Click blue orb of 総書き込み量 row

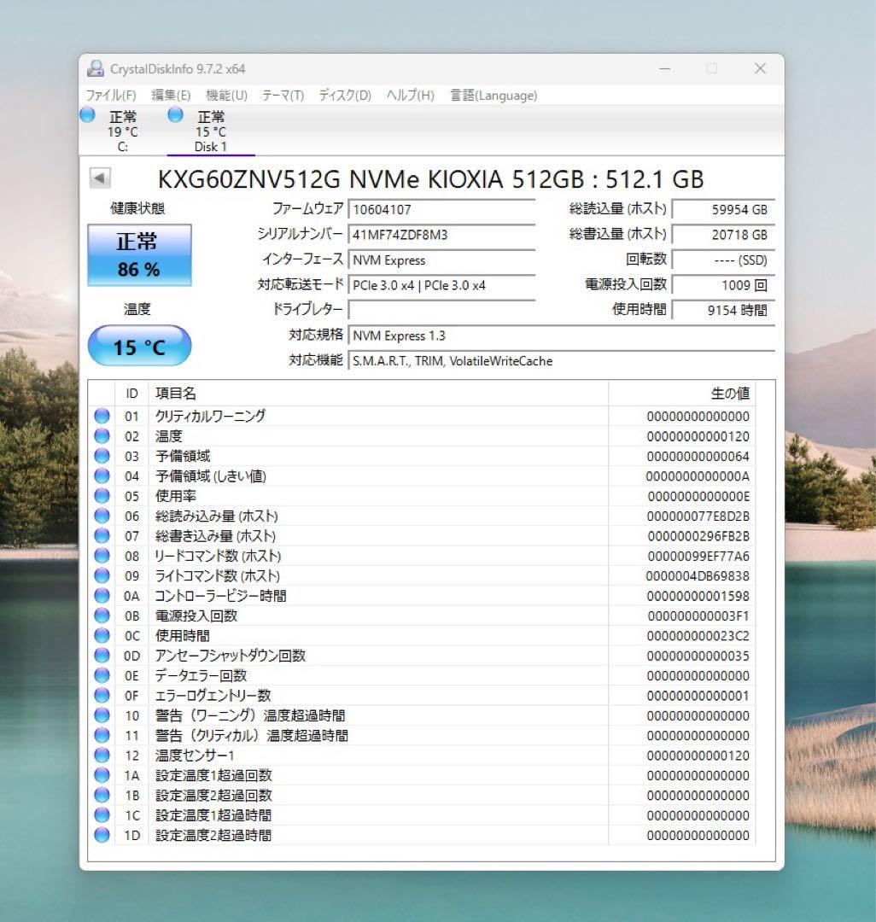tap(102, 535)
